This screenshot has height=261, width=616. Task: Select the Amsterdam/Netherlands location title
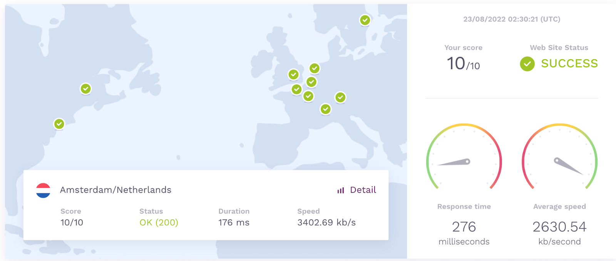115,190
